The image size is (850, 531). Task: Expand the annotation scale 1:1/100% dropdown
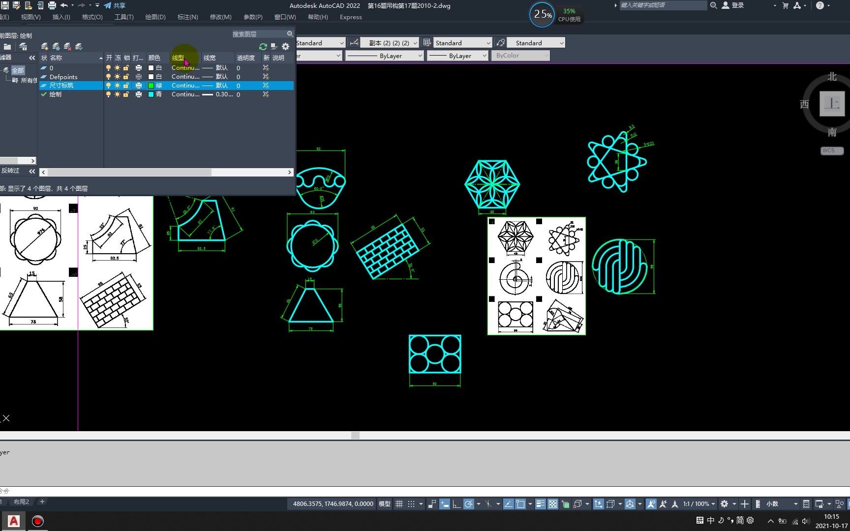coord(712,503)
